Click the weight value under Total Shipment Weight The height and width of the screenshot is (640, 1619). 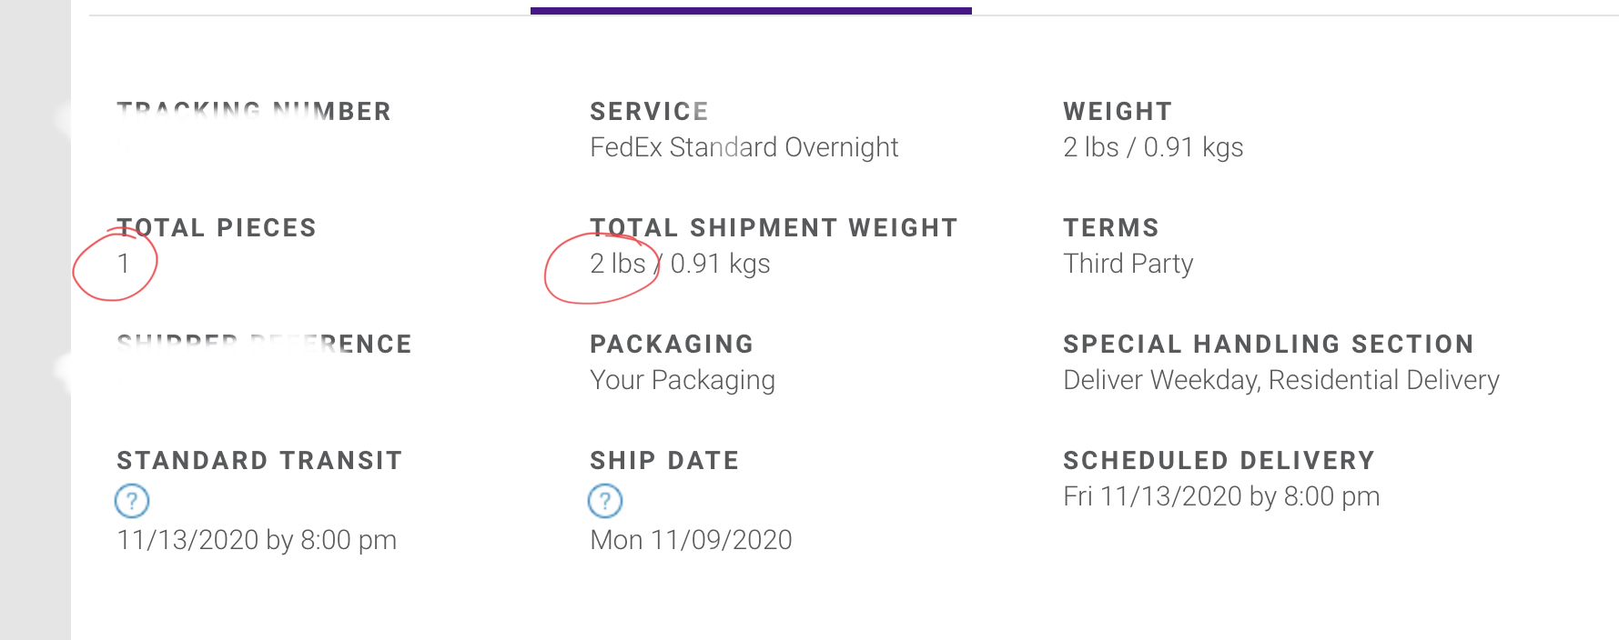[x=680, y=264]
